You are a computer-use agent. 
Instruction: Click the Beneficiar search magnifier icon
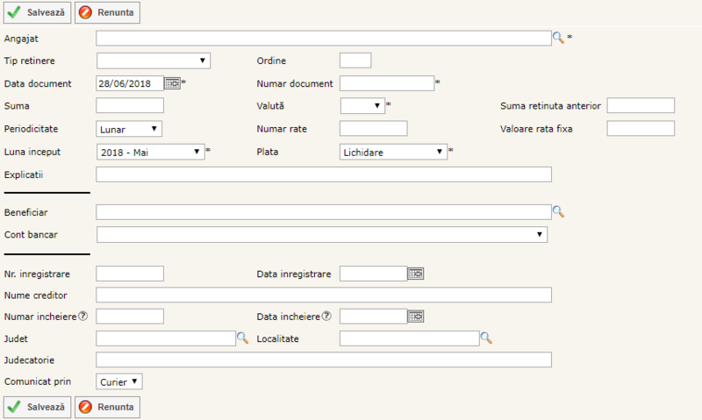(557, 212)
